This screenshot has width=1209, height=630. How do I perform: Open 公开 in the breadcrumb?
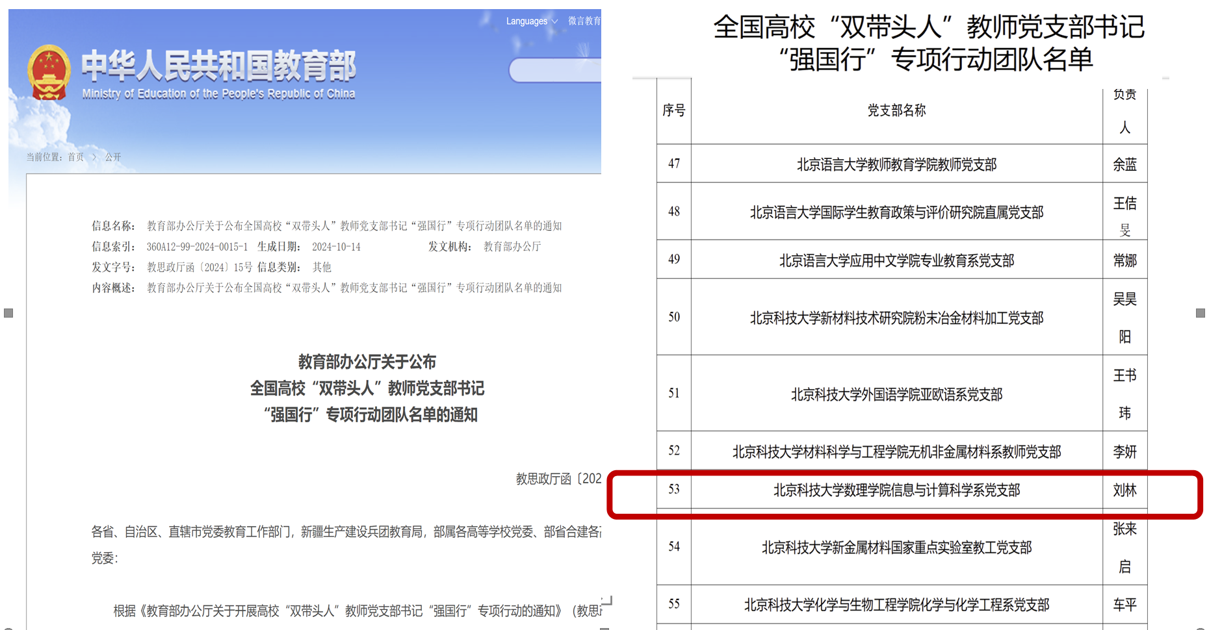pos(113,157)
